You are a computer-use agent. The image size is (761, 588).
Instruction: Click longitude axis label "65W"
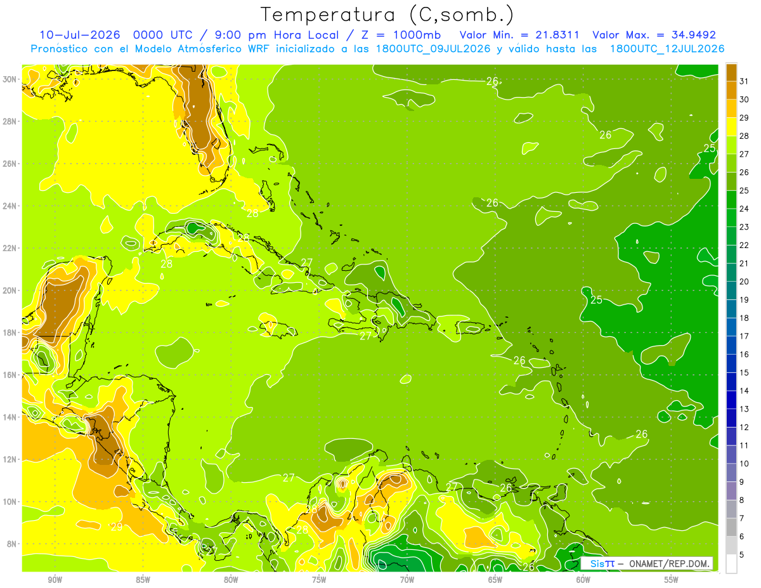click(x=495, y=580)
